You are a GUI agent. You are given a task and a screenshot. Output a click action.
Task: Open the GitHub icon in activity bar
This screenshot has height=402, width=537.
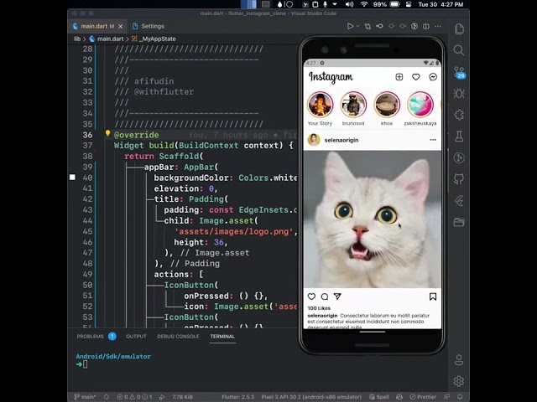point(459,178)
